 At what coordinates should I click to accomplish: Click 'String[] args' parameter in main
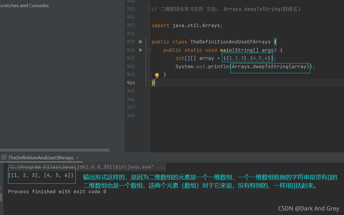[x=254, y=50]
